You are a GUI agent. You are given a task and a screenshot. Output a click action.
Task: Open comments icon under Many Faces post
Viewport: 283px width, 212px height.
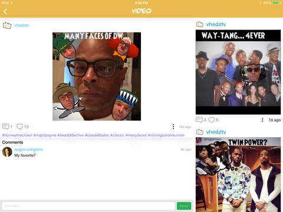point(5,127)
